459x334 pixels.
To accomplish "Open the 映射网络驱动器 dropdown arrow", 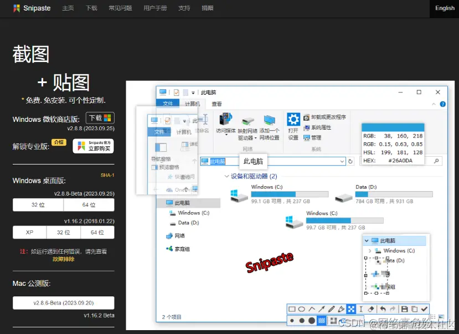I will [255, 138].
